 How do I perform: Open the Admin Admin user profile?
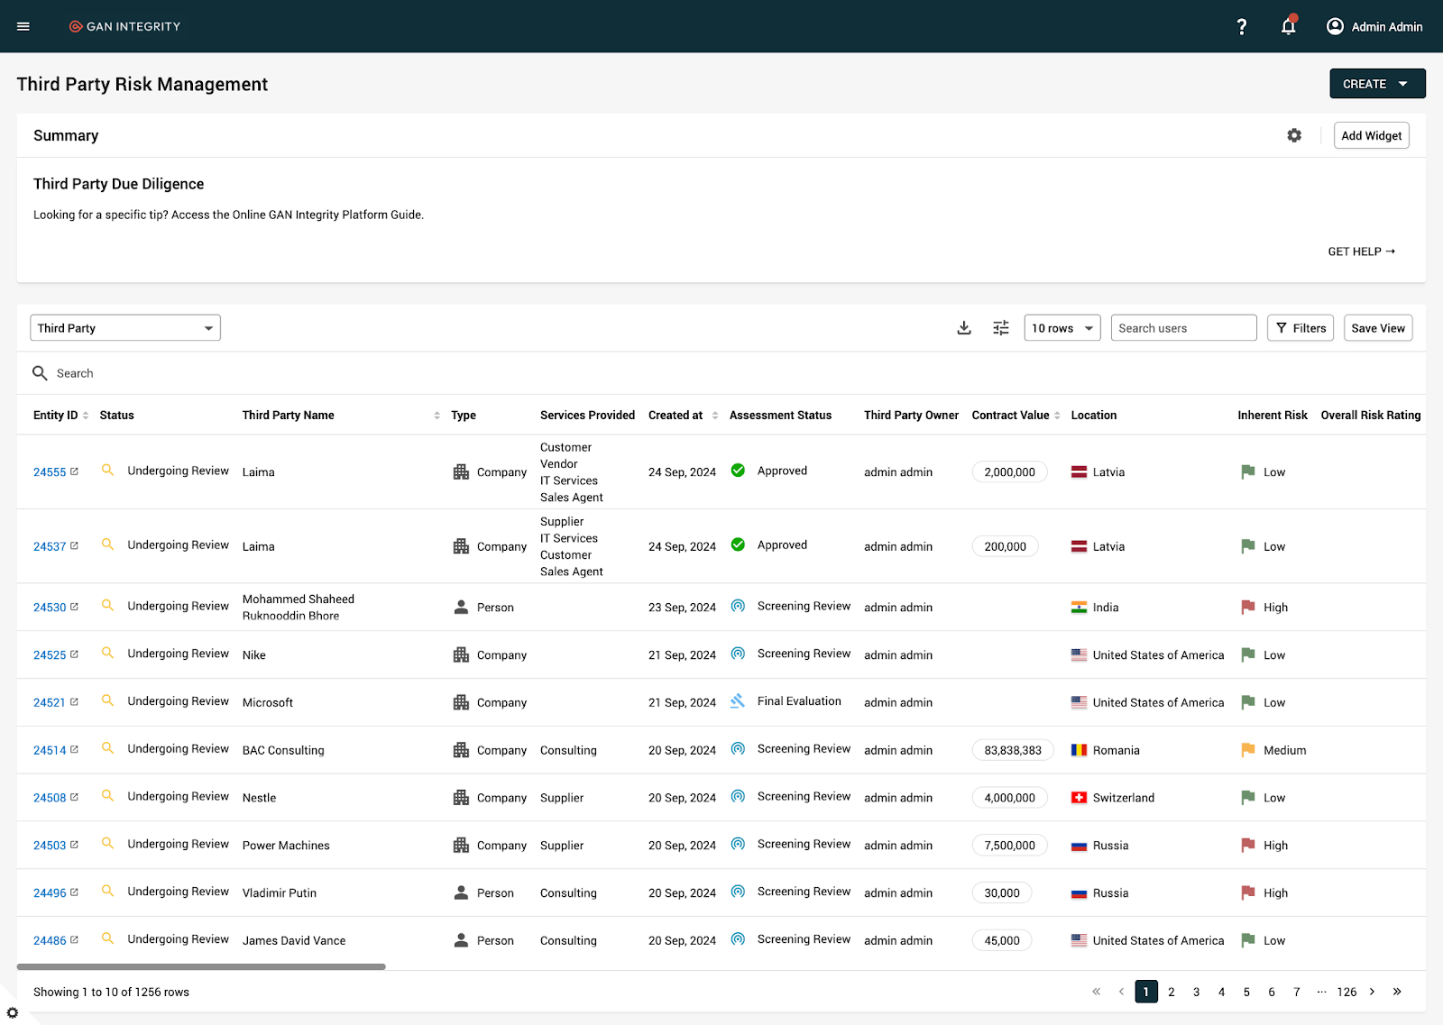[x=1374, y=26]
